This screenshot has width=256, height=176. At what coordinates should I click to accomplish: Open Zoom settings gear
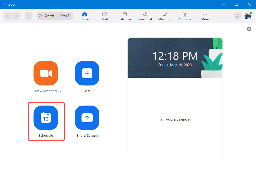tap(249, 29)
